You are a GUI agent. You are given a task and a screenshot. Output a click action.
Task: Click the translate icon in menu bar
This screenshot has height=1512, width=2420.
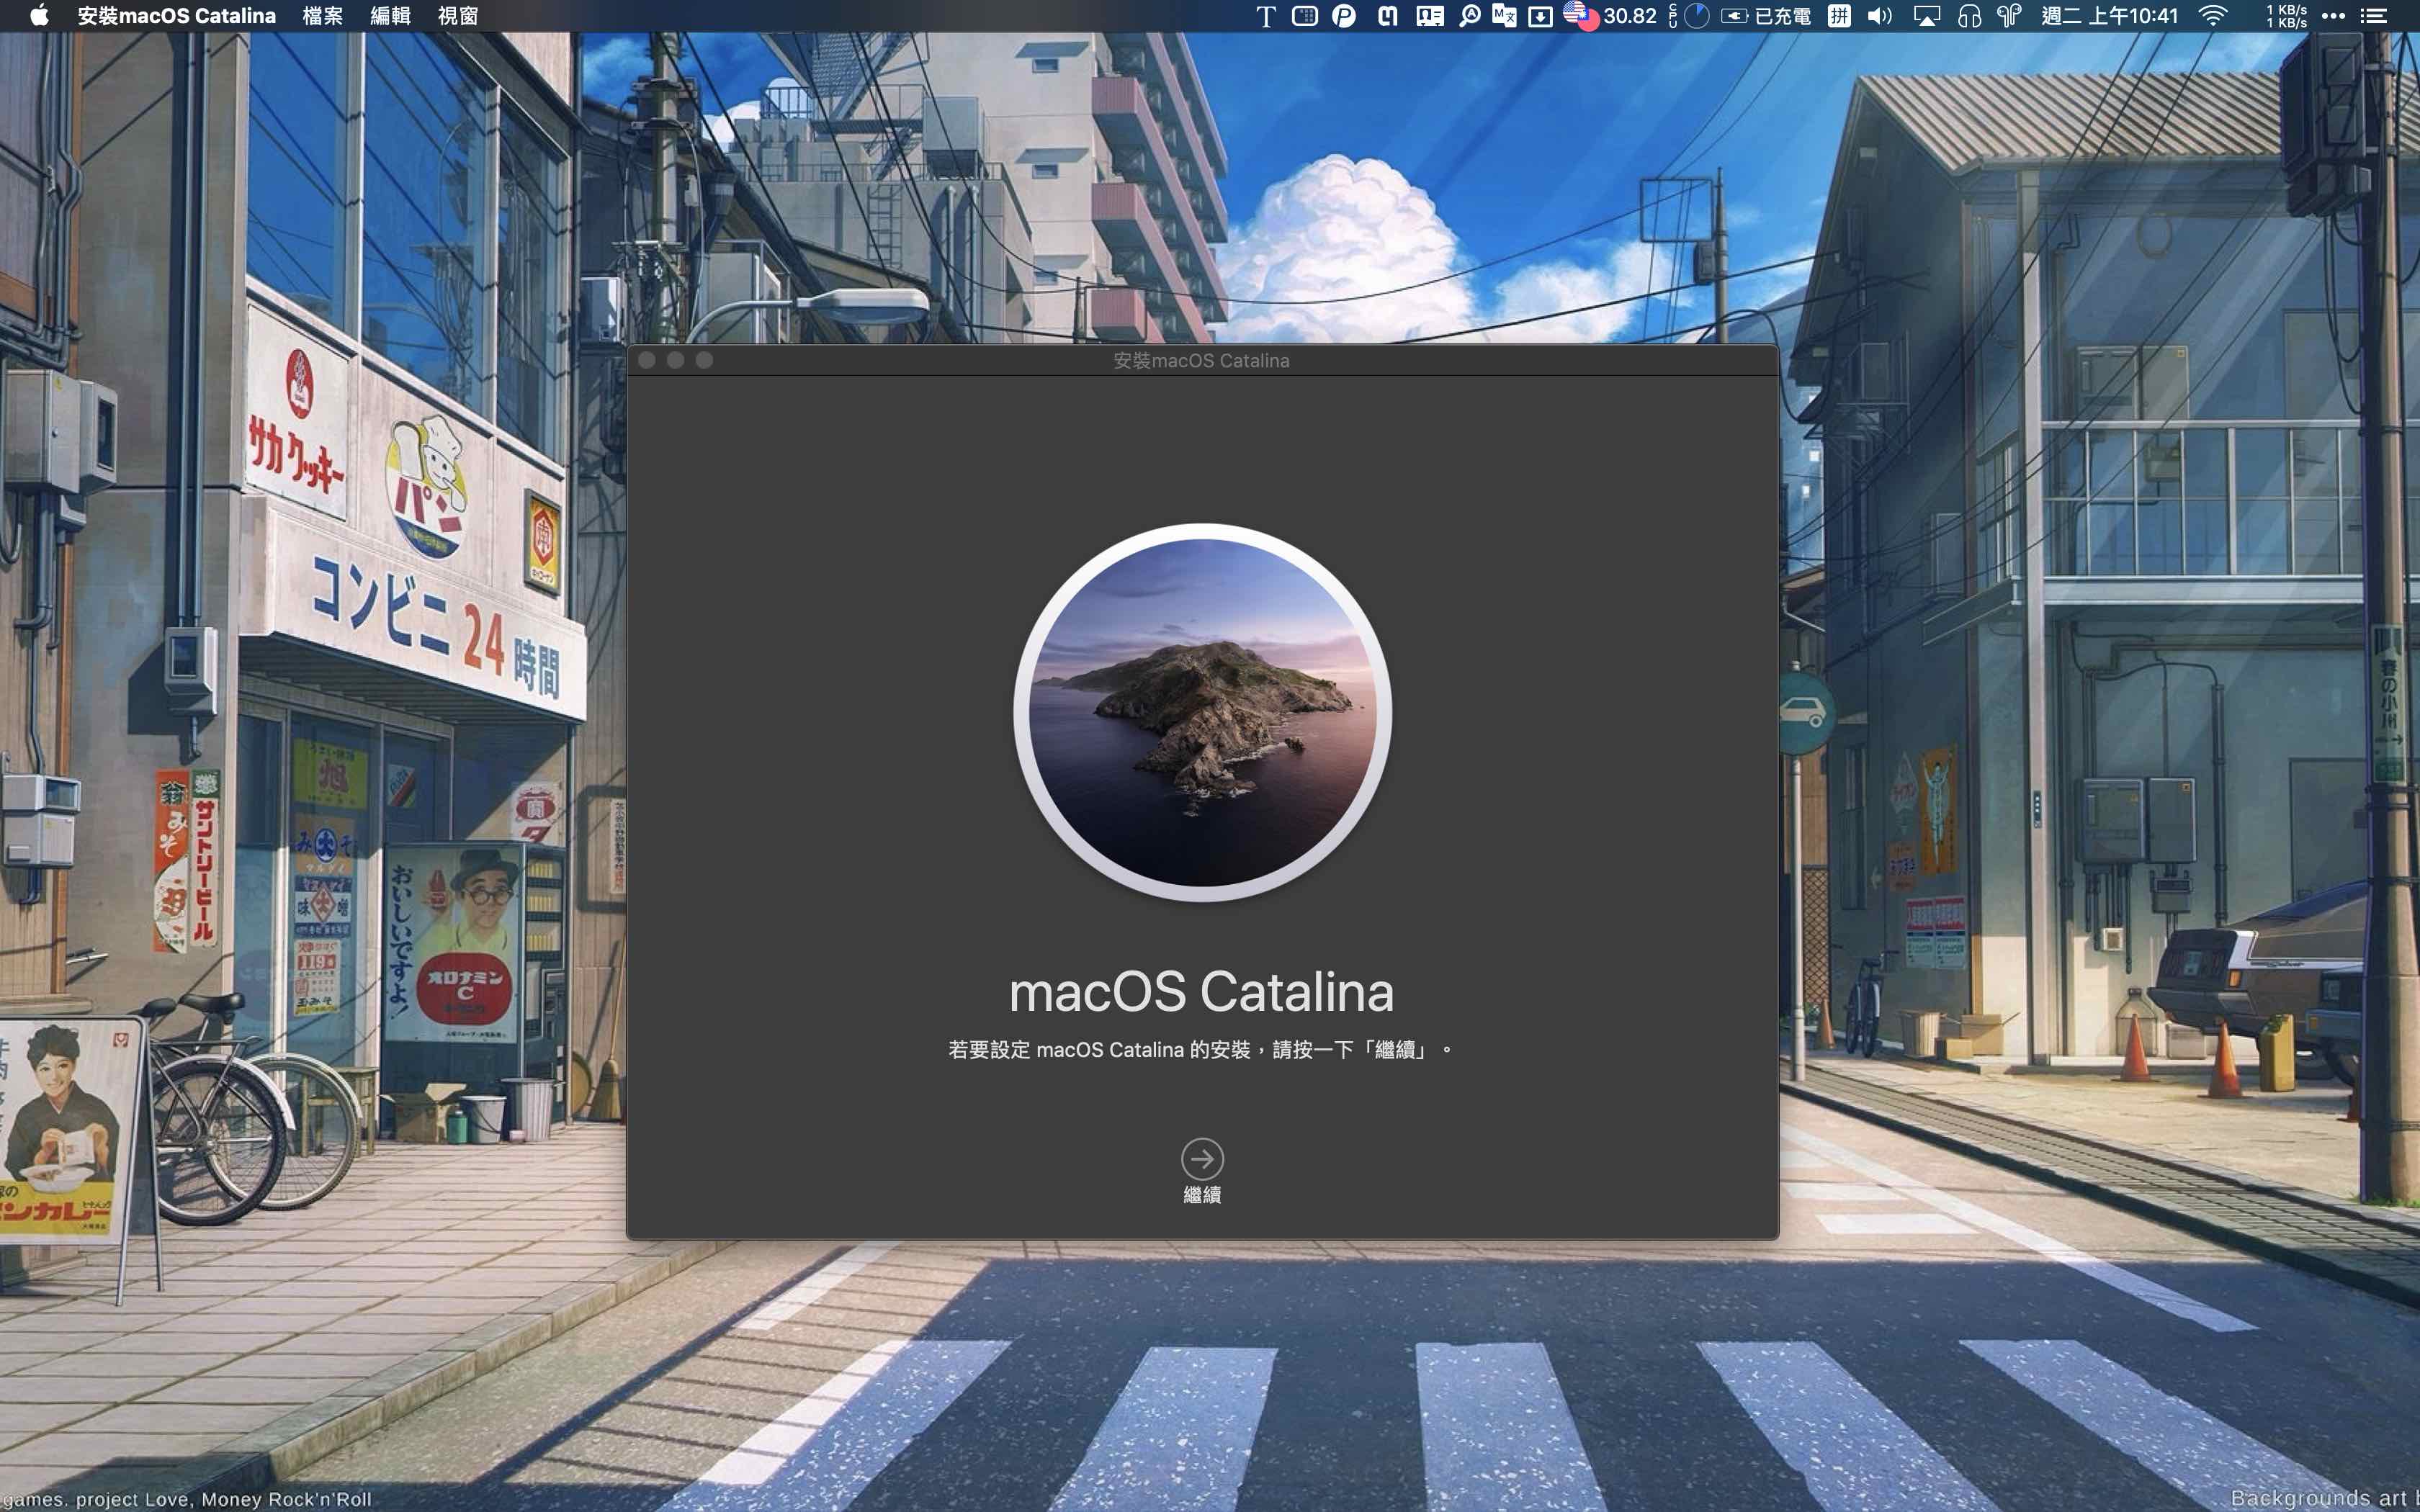(x=1504, y=16)
